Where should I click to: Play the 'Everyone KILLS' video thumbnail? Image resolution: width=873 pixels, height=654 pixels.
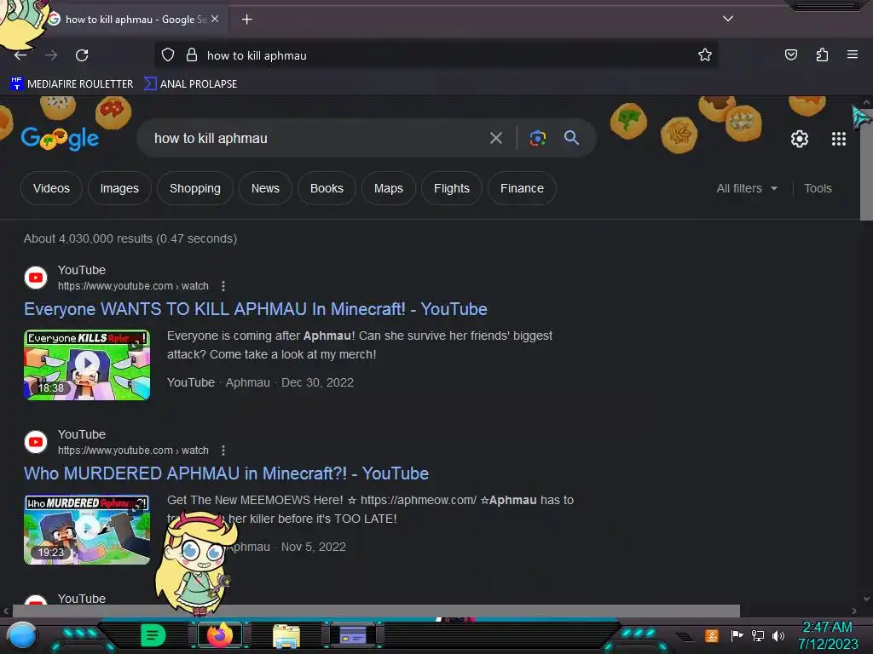coord(87,364)
